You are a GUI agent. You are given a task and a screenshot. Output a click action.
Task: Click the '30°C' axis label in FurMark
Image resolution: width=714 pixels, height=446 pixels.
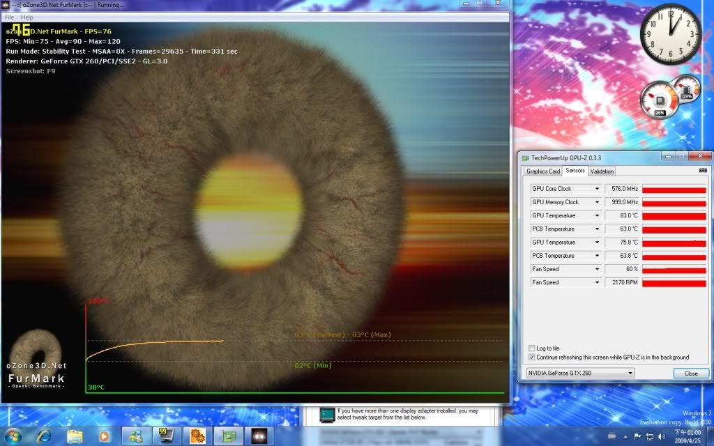click(x=96, y=387)
